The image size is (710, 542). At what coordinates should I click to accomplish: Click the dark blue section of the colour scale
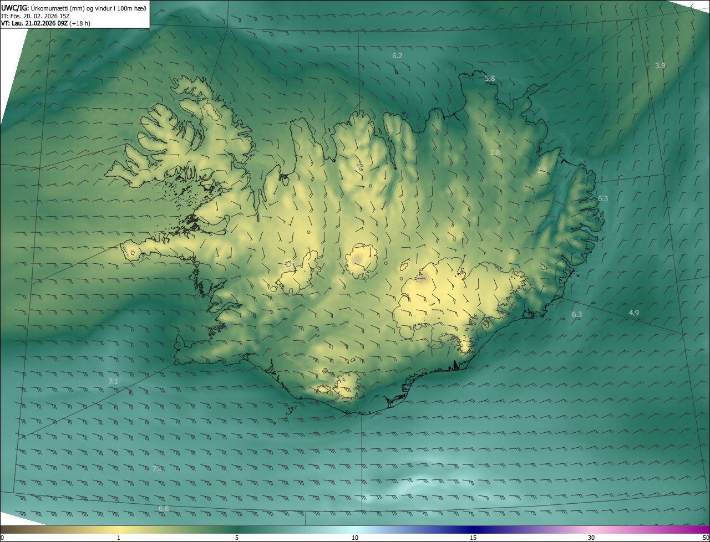point(473,530)
